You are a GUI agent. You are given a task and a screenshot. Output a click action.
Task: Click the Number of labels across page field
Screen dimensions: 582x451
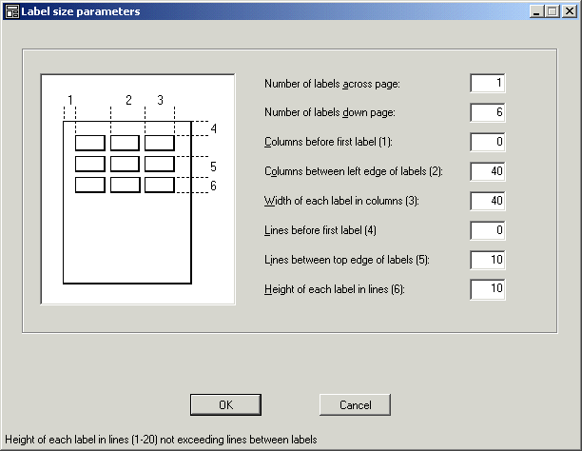click(x=487, y=84)
